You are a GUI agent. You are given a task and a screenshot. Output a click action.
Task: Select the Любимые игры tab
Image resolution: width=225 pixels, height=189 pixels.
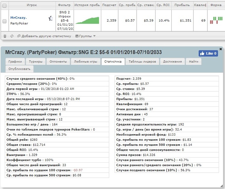(85, 62)
